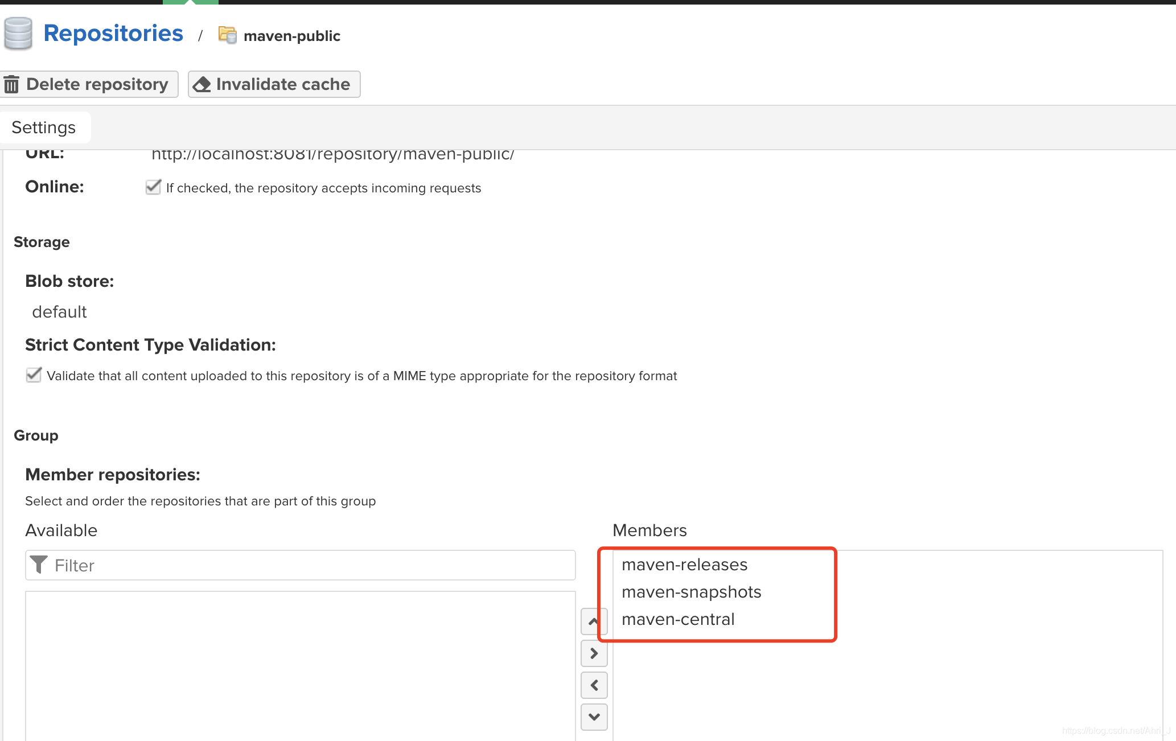Switch to the Settings tab
This screenshot has height=741, width=1176.
tap(44, 127)
